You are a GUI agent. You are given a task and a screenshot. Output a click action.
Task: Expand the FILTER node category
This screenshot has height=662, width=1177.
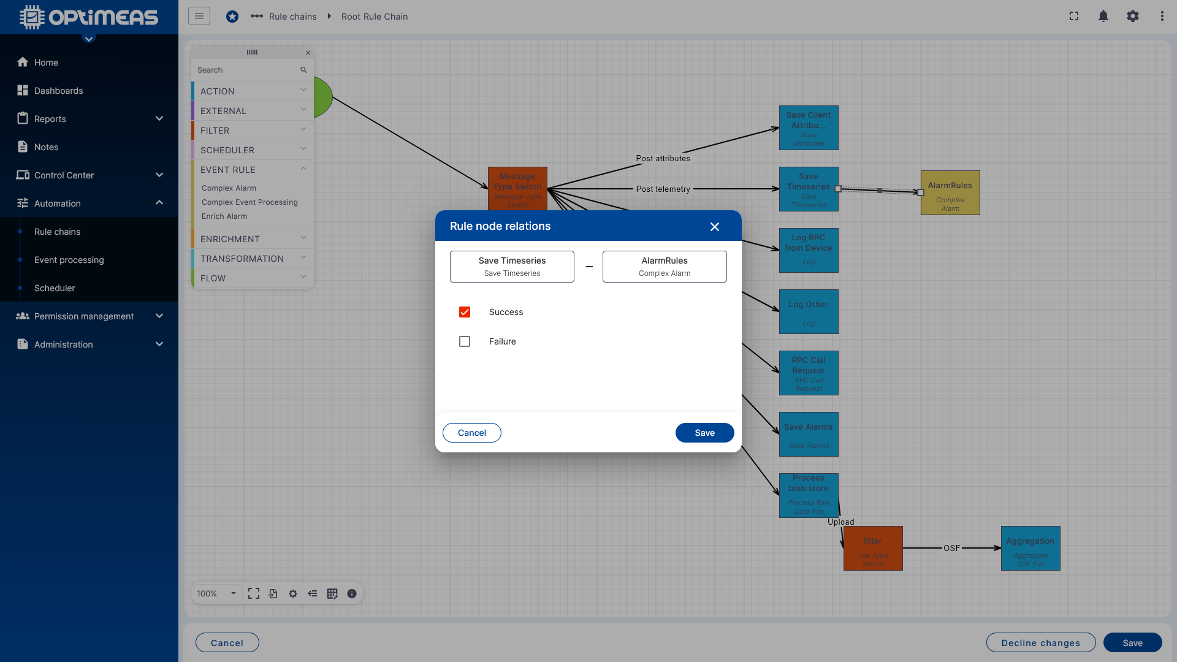[253, 130]
